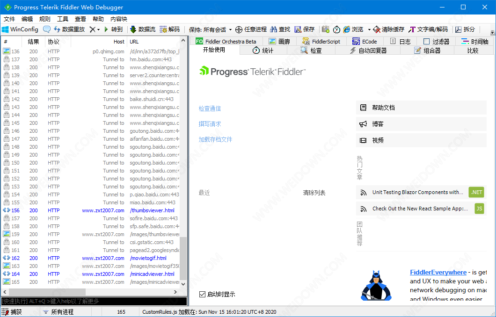496x317 pixels.
Task: Click 清除列表 to clear recent list
Action: (314, 193)
